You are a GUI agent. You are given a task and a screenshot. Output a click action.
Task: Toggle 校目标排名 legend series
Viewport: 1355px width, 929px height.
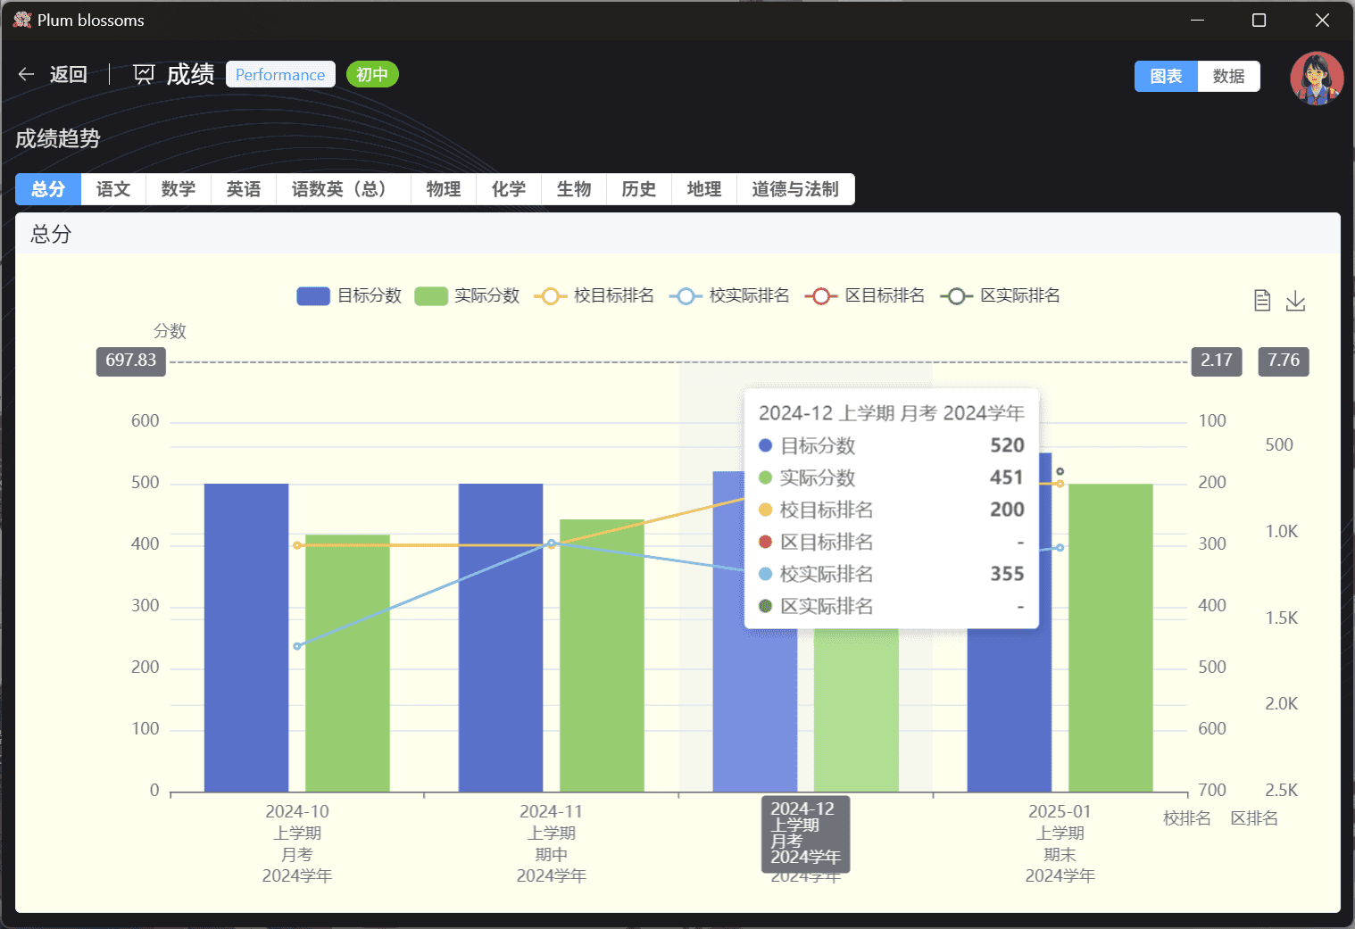click(594, 296)
